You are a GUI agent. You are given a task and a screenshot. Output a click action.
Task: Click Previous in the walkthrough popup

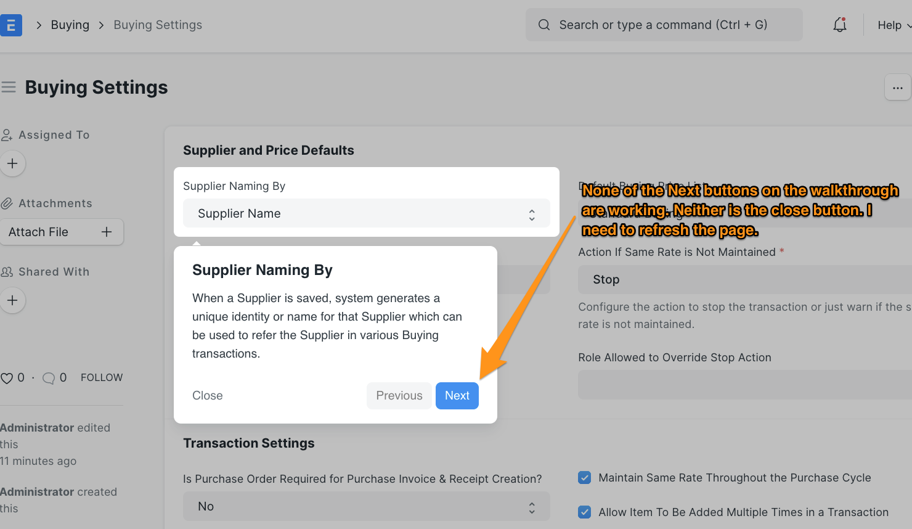(x=399, y=396)
